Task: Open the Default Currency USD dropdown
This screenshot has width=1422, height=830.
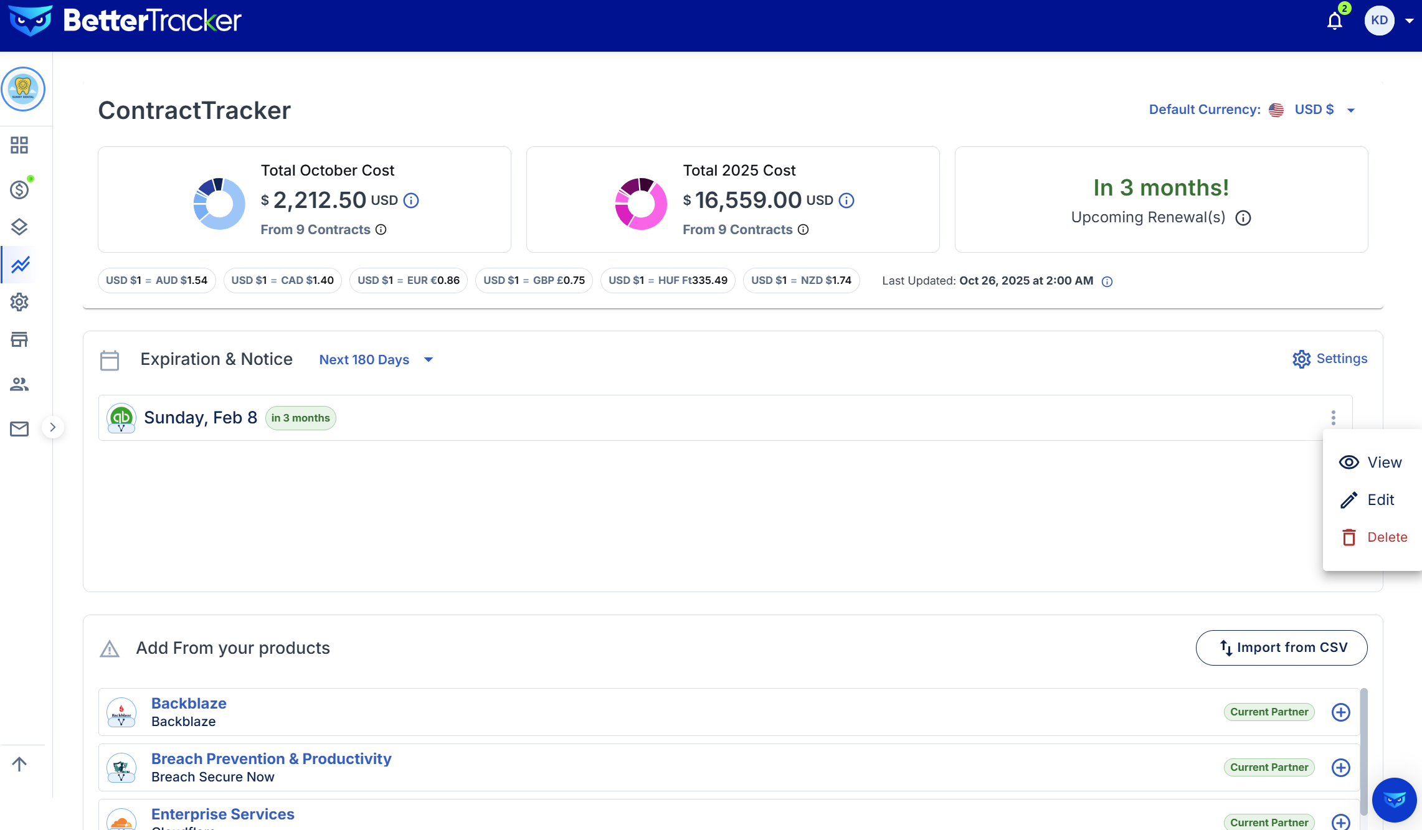Action: pos(1314,110)
